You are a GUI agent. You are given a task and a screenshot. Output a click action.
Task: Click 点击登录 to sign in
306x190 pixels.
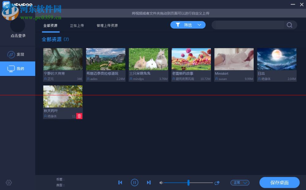17,36
